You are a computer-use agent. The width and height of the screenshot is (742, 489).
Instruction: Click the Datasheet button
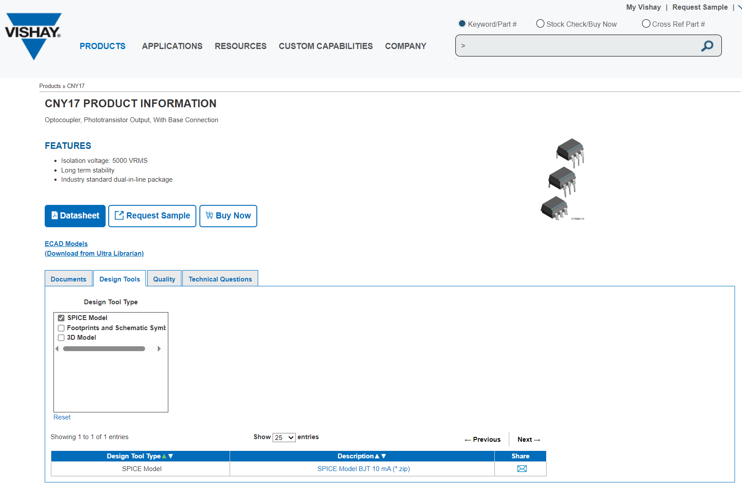75,216
